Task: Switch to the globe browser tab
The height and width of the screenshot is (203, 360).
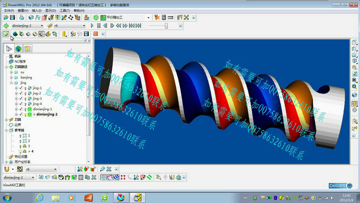Action: pos(18,49)
